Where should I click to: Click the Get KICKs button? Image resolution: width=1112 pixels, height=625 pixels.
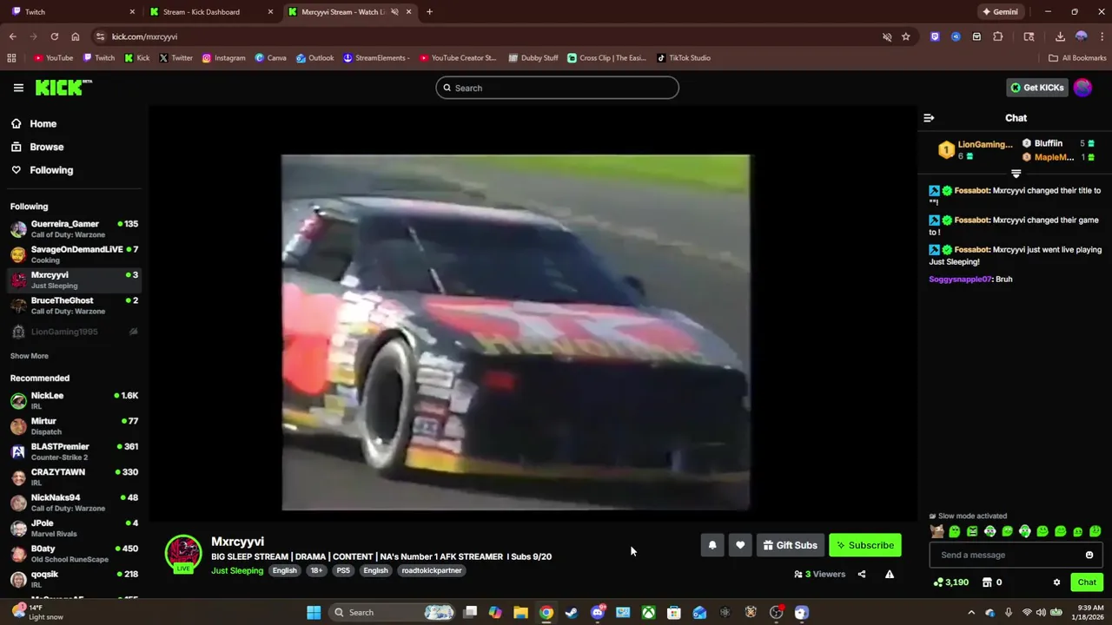point(1036,88)
